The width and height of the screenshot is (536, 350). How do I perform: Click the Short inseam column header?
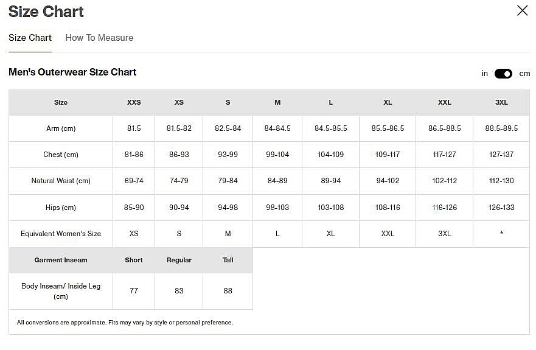coord(134,260)
